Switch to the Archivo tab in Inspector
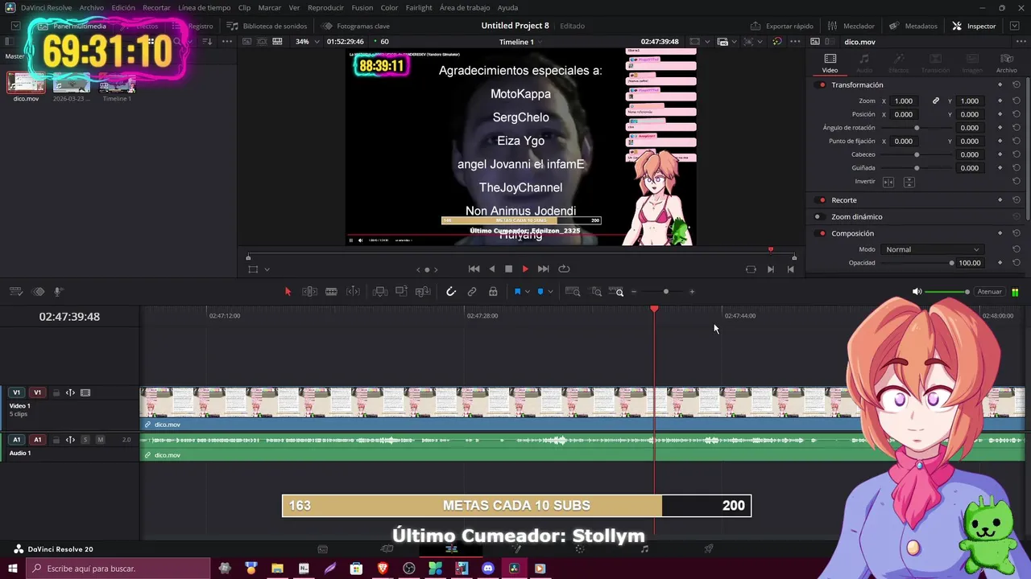The width and height of the screenshot is (1031, 579). point(1006,64)
